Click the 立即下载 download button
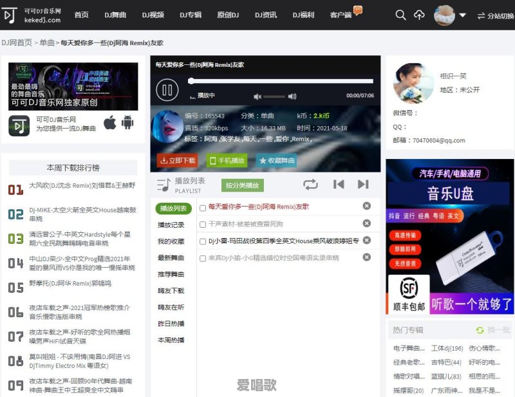Screen dimensions: 515x397 click(178, 161)
